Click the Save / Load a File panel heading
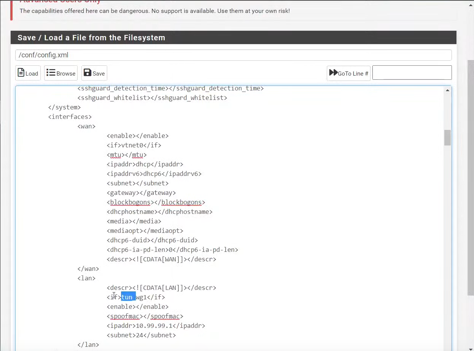 [91, 38]
